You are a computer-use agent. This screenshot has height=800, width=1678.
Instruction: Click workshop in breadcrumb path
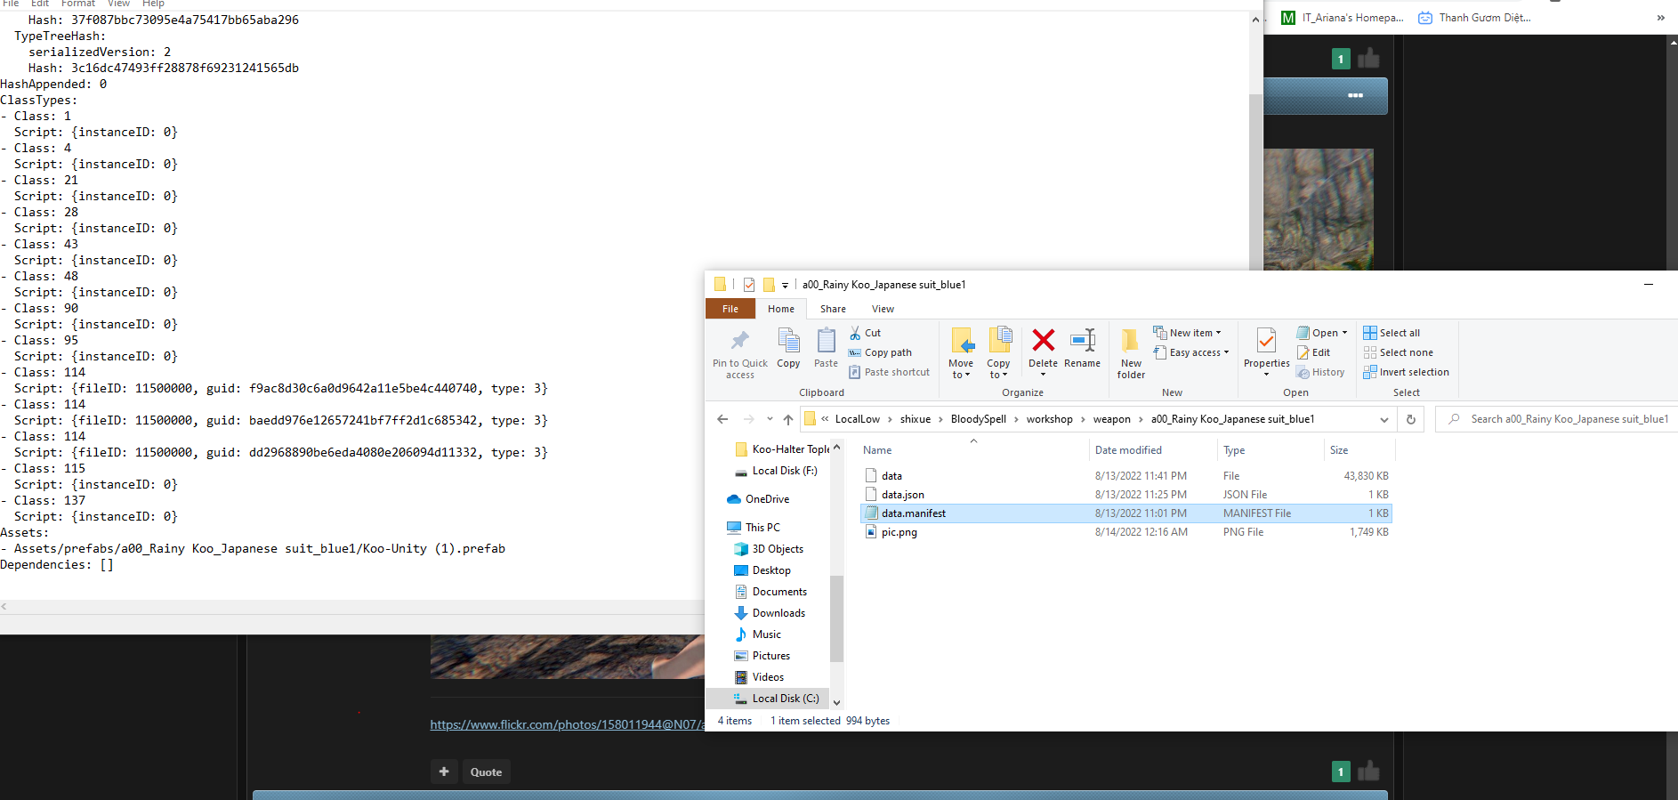tap(1049, 419)
